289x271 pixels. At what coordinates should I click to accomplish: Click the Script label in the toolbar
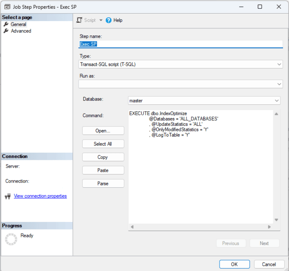pyautogui.click(x=90, y=20)
